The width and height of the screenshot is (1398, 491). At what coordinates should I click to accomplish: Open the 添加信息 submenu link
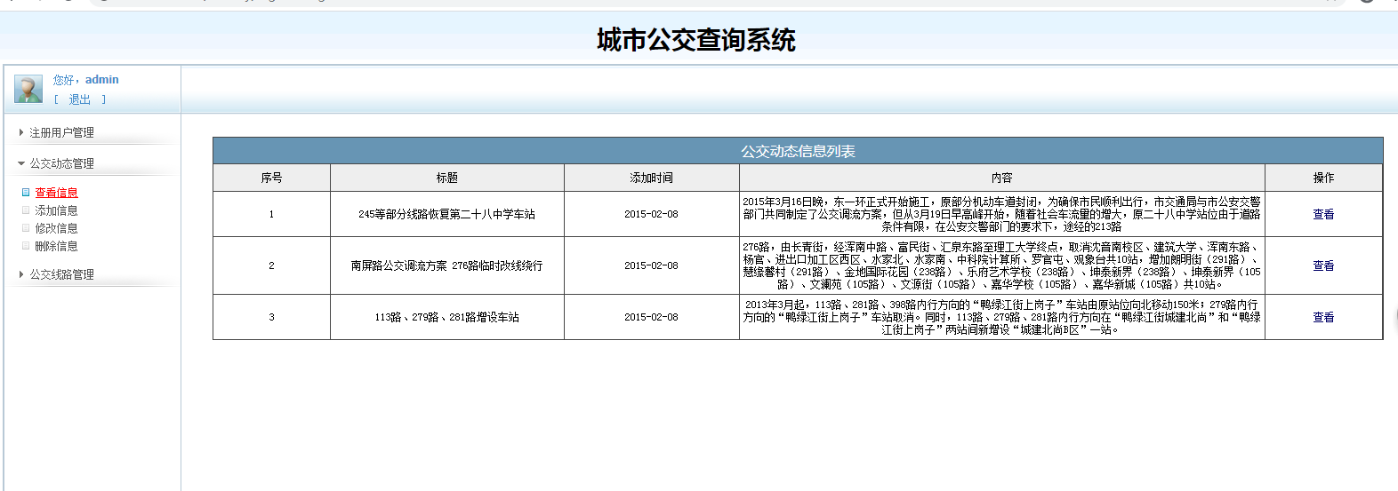coord(56,210)
